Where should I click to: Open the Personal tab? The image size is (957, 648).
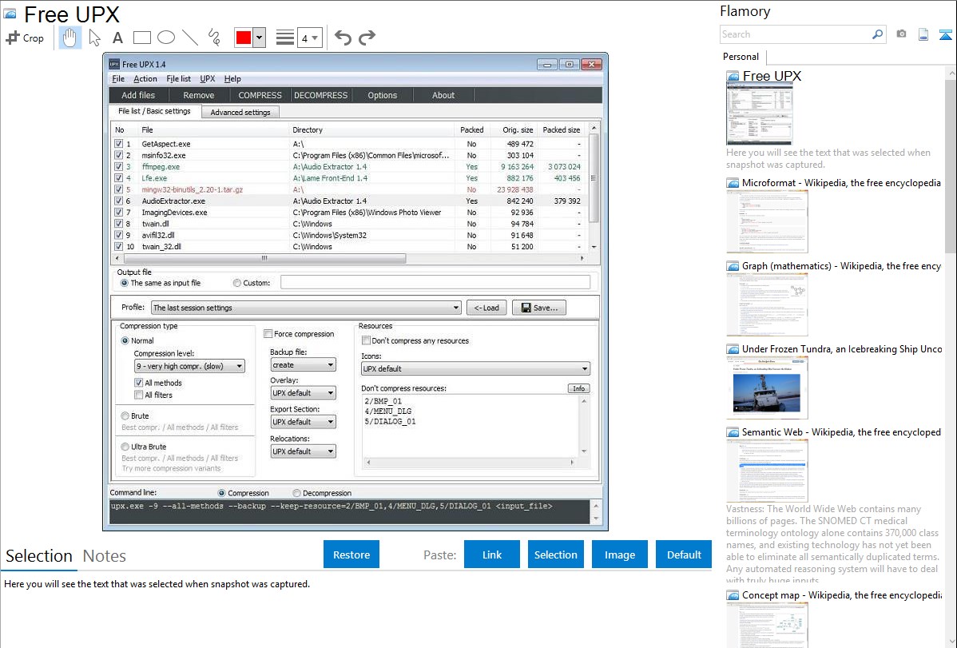tap(741, 57)
